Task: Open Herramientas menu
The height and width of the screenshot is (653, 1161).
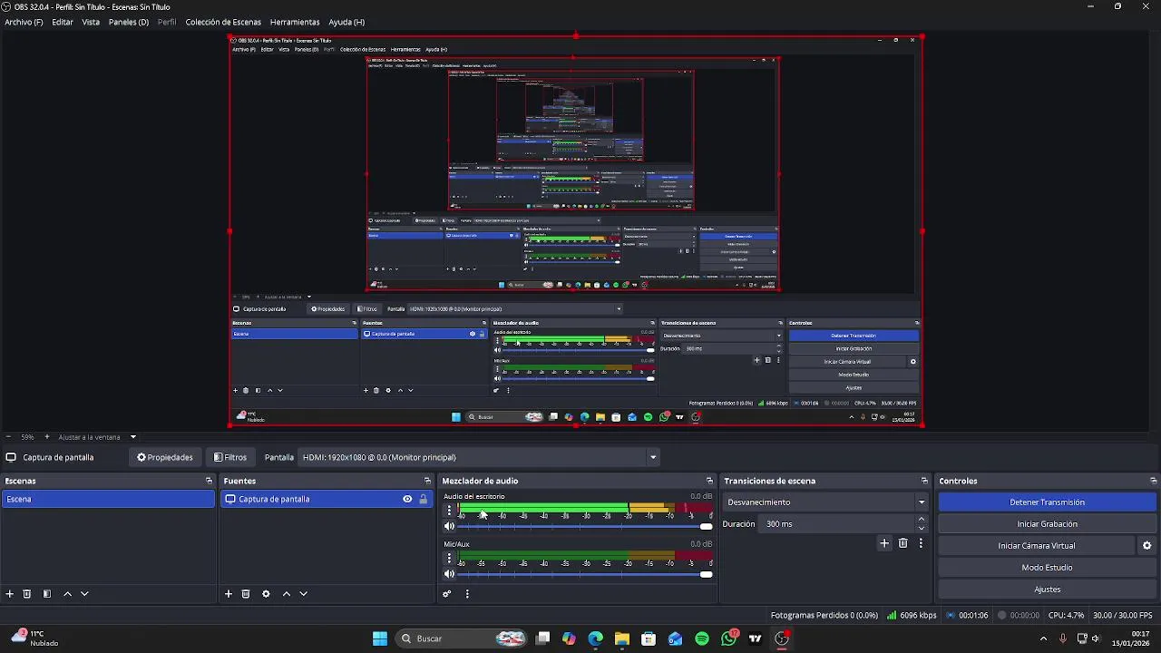Action: [x=295, y=22]
